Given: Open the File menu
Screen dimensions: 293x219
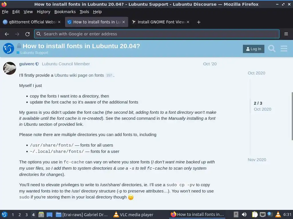Looking at the screenshot, I should click(5, 12).
